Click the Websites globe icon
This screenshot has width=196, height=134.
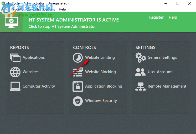[x=15, y=72]
